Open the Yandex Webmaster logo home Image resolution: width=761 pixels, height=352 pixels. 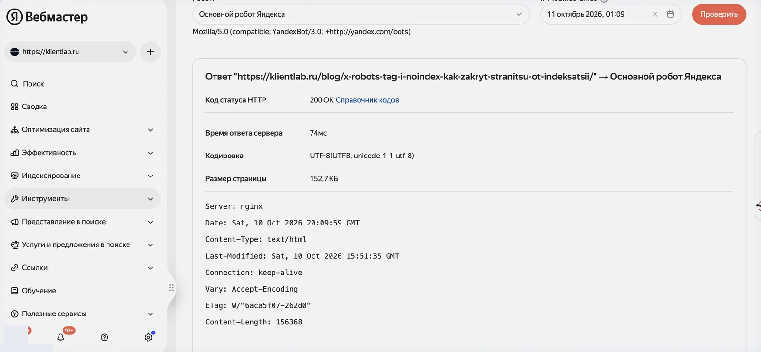pos(47,17)
